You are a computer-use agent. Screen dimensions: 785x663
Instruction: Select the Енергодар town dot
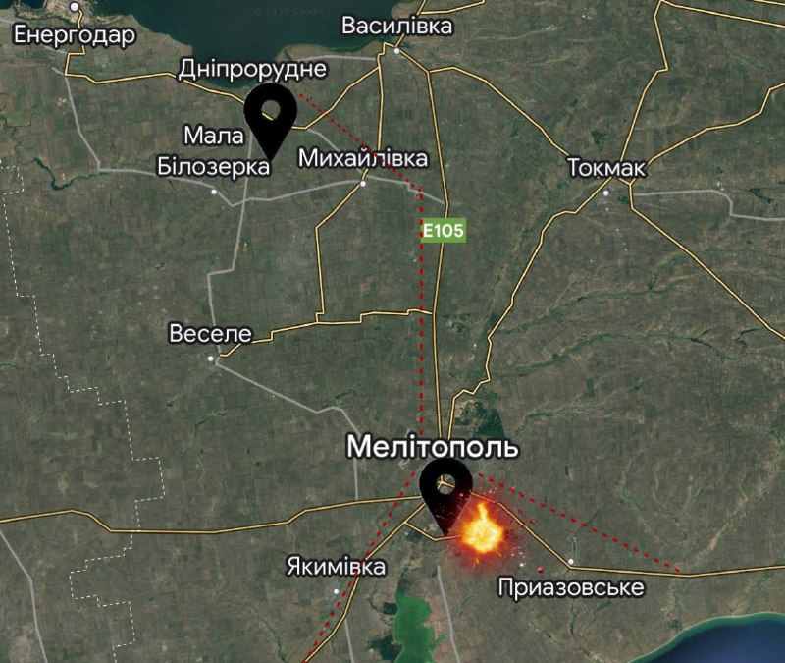75,7
